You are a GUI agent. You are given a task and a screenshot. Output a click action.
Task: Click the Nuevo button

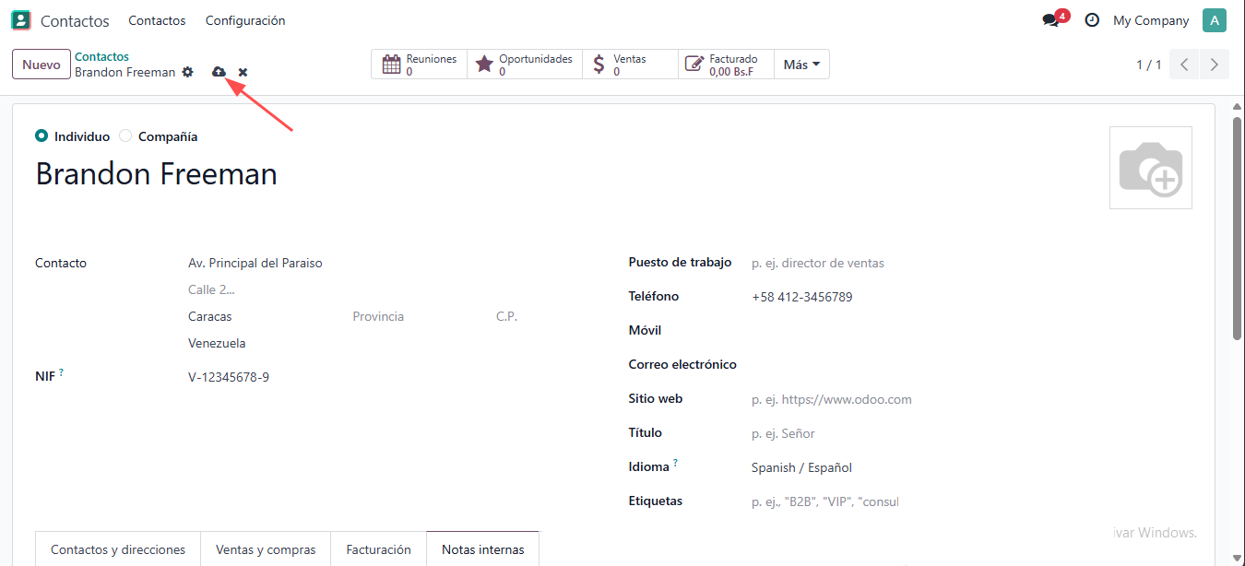pos(41,65)
